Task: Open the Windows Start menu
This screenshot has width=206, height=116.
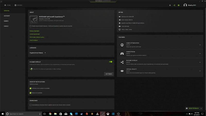Action: 3,114
